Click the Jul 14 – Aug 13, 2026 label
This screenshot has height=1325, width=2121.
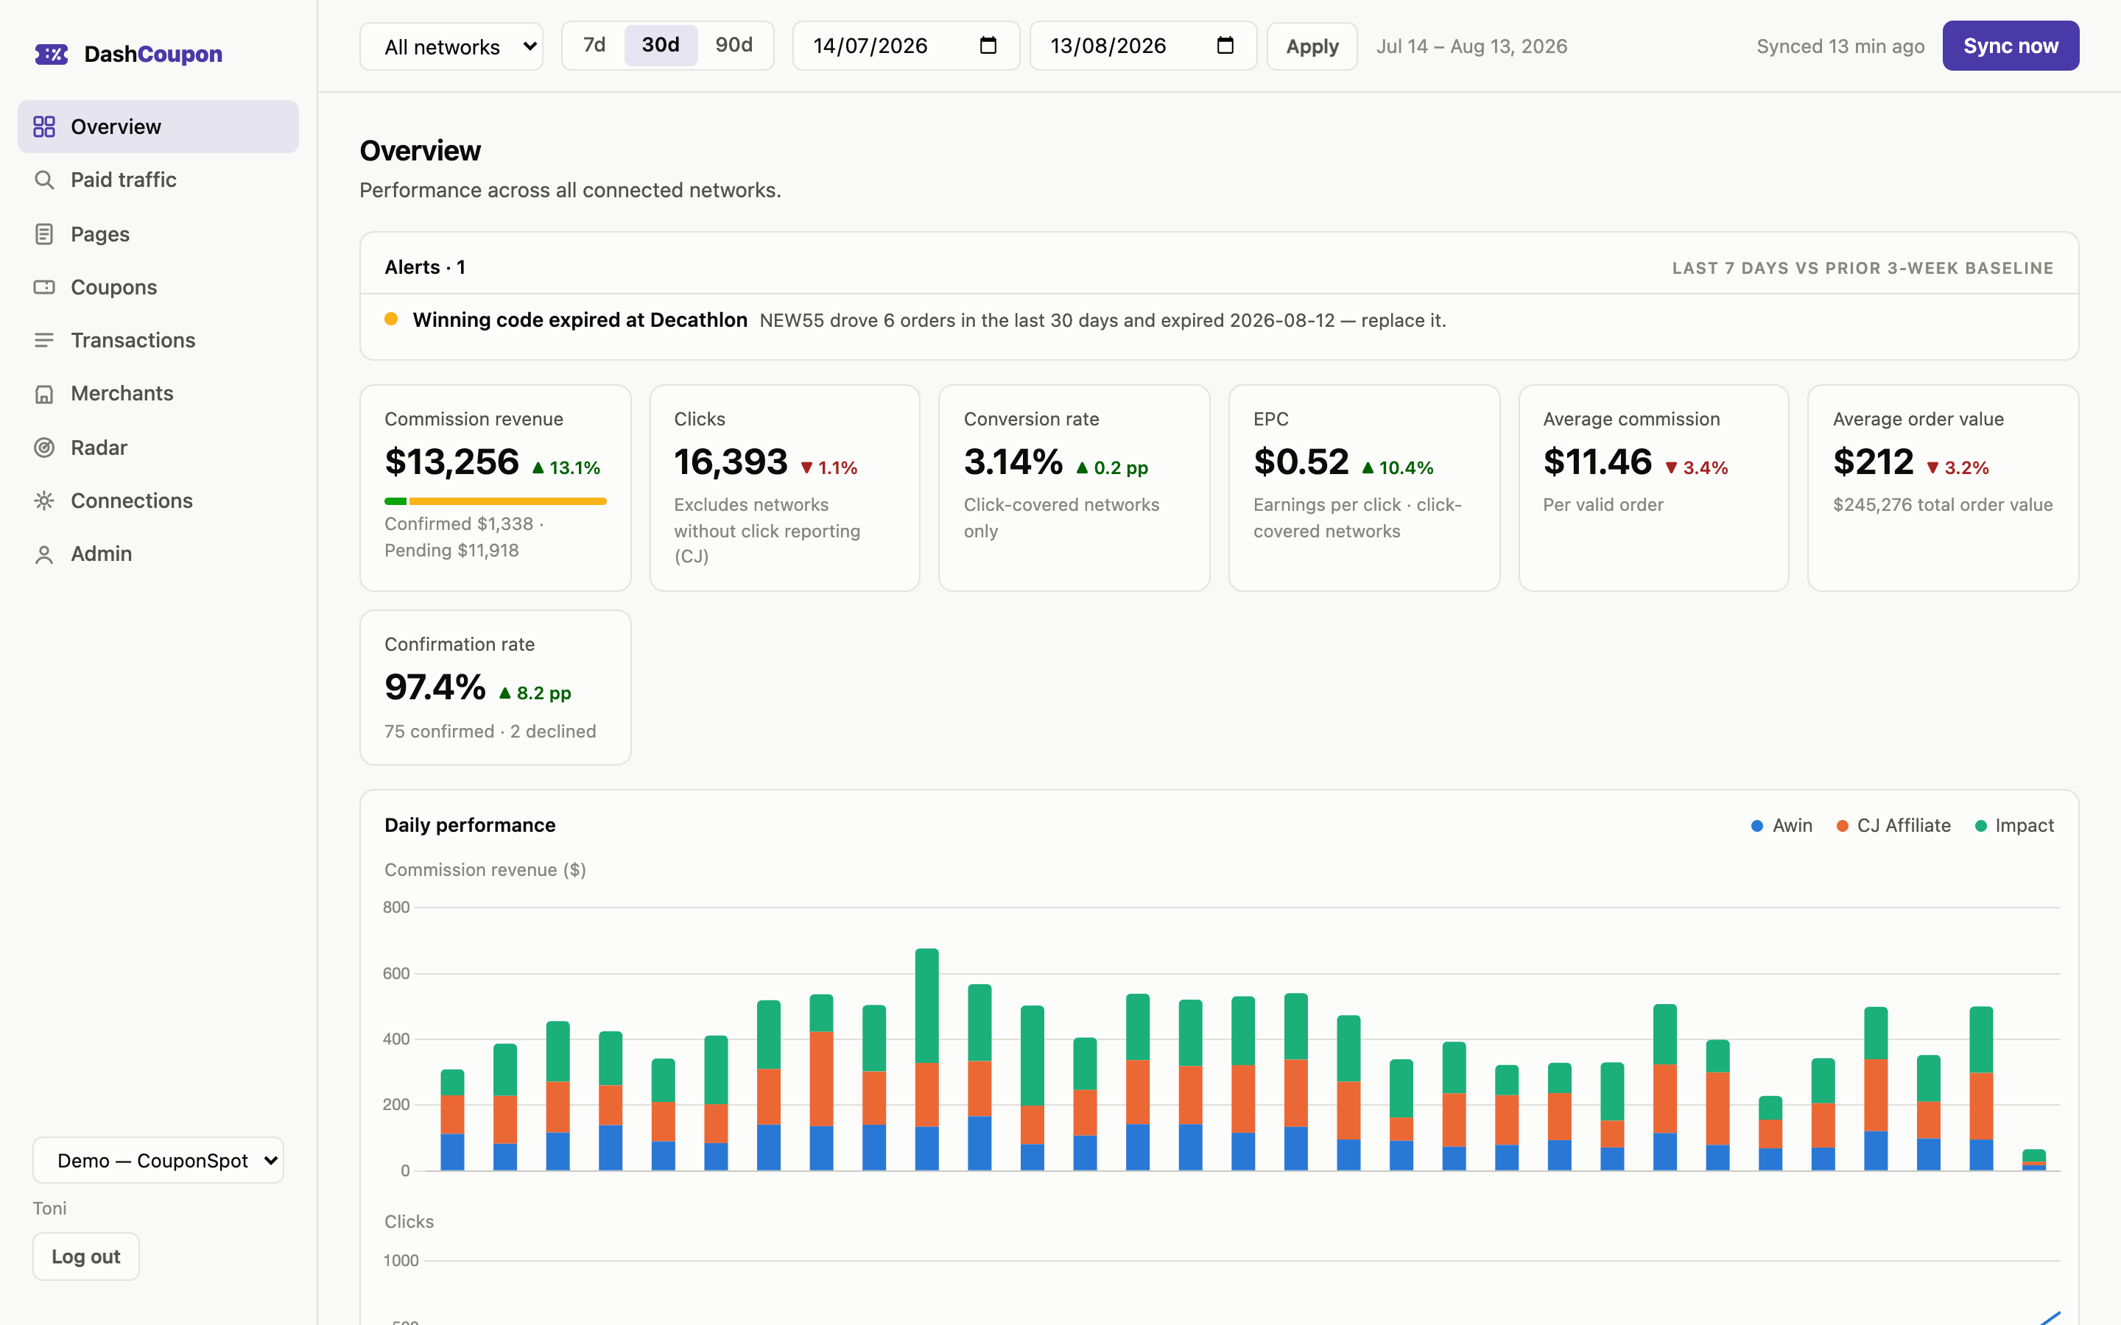(1471, 46)
